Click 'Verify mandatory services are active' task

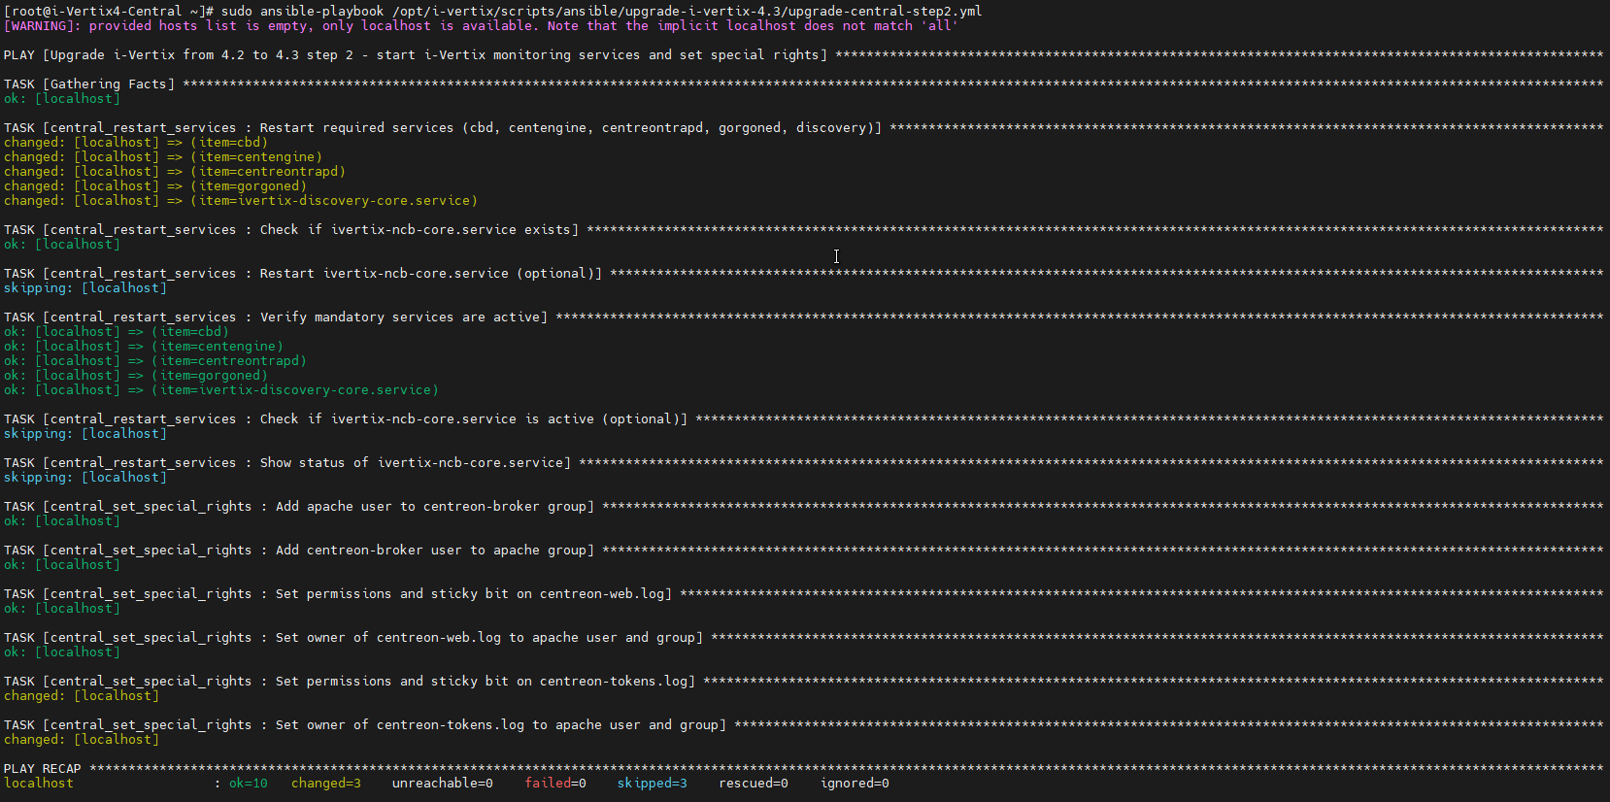coord(803,317)
